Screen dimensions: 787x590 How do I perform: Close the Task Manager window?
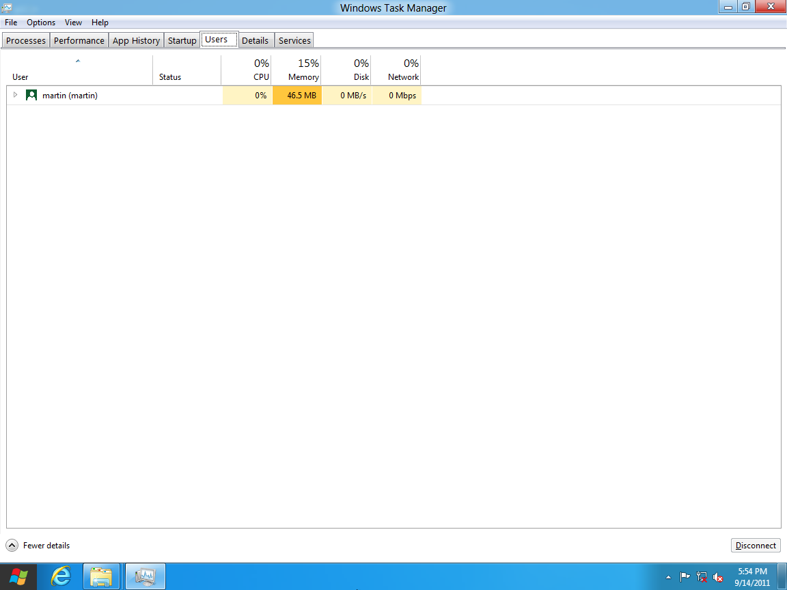point(771,6)
